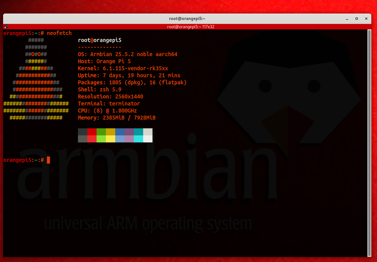This screenshot has width=377, height=262.
Task: Click the 'Terminal: terminator' line
Action: point(109,104)
